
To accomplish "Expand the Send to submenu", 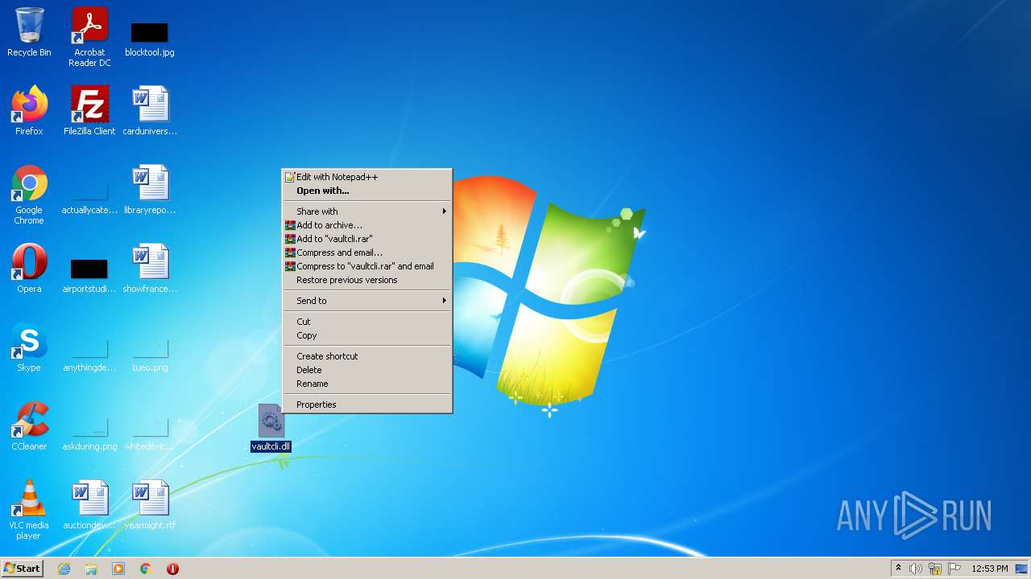I will click(x=367, y=301).
